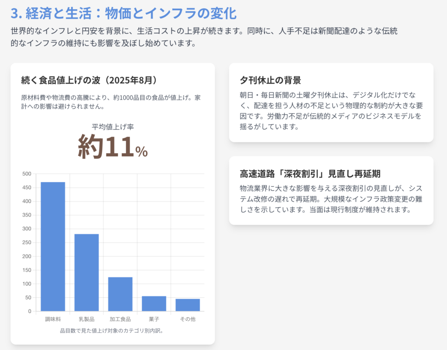
Task: Click the 300 y-axis value
Action: click(x=27, y=229)
